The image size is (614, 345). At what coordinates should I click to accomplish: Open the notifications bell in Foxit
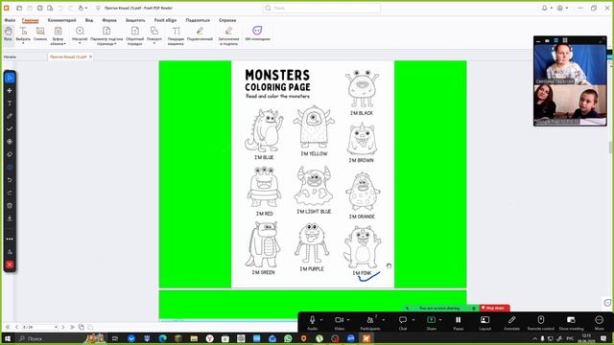tap(545, 8)
